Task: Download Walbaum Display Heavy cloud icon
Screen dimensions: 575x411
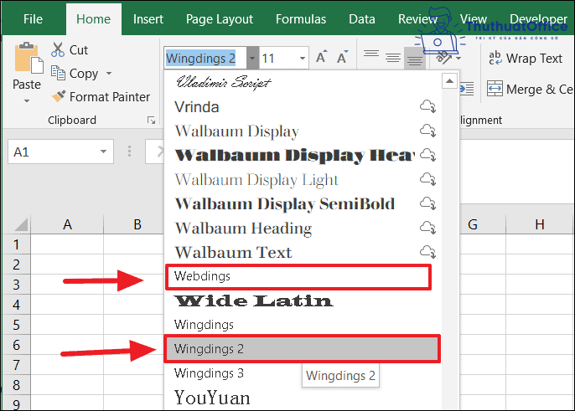Action: point(427,155)
